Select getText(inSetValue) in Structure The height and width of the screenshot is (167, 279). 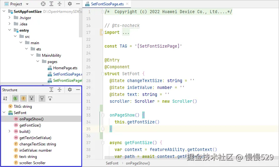pyautogui.click(x=35, y=138)
